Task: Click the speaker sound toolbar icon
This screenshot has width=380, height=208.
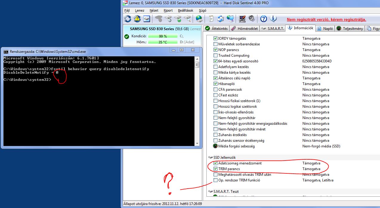Action: pos(251,19)
